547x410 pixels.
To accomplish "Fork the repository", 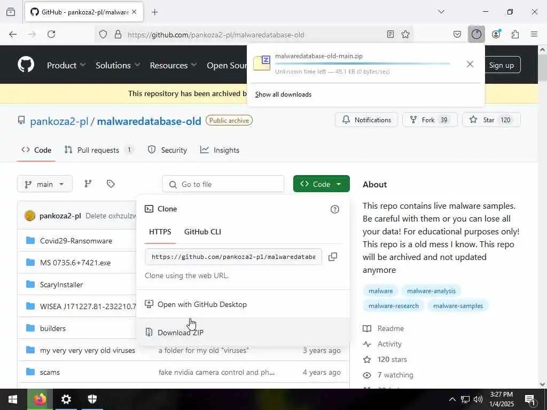I will pyautogui.click(x=430, y=120).
